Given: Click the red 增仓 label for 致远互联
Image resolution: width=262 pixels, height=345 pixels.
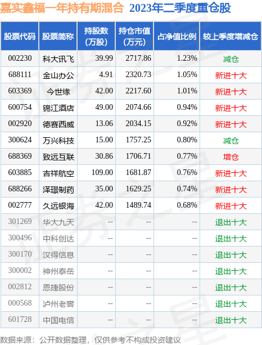Looking at the screenshot, I should pyautogui.click(x=231, y=156).
